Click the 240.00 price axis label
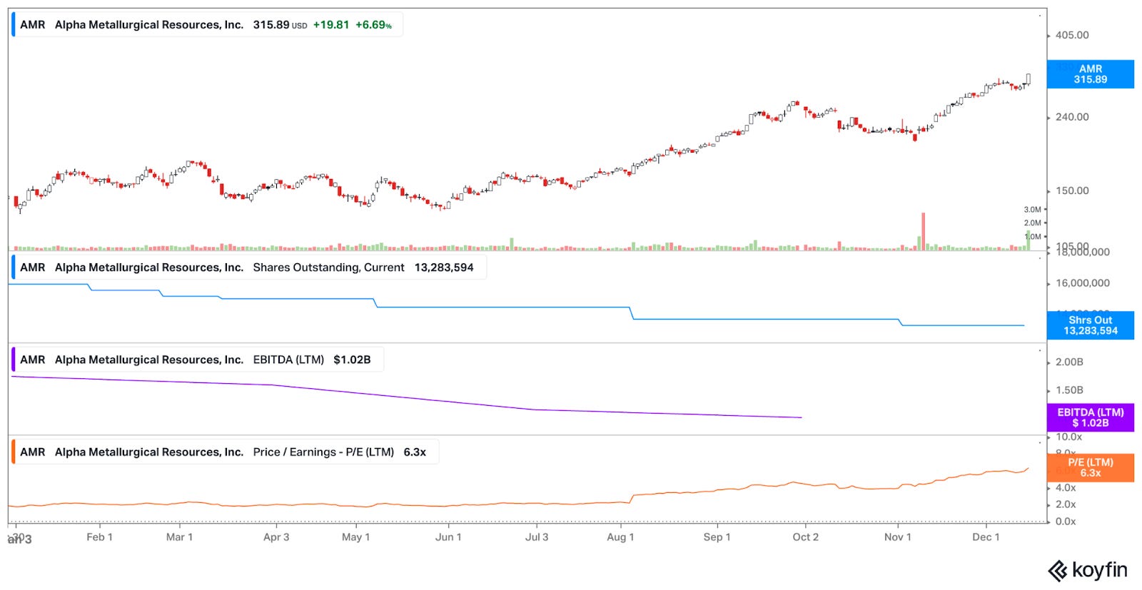Screen dimensions: 1142x590 click(1072, 117)
